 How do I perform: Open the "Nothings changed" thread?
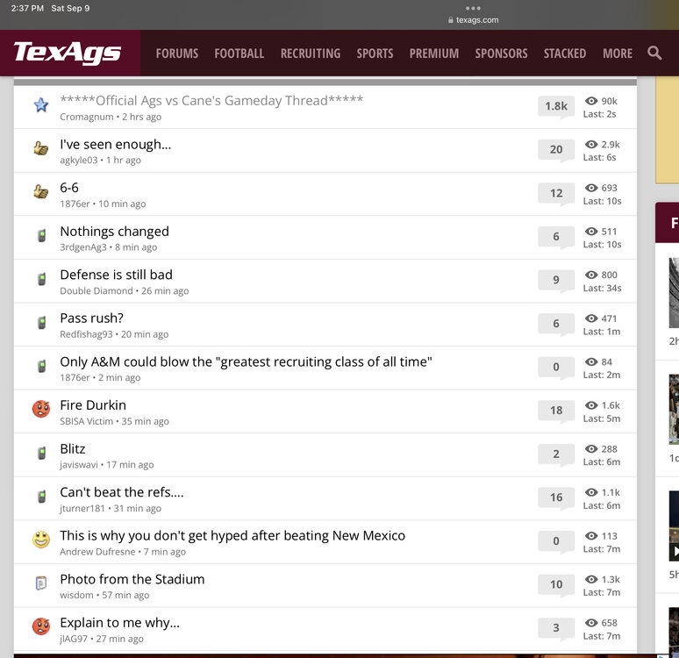pos(114,232)
